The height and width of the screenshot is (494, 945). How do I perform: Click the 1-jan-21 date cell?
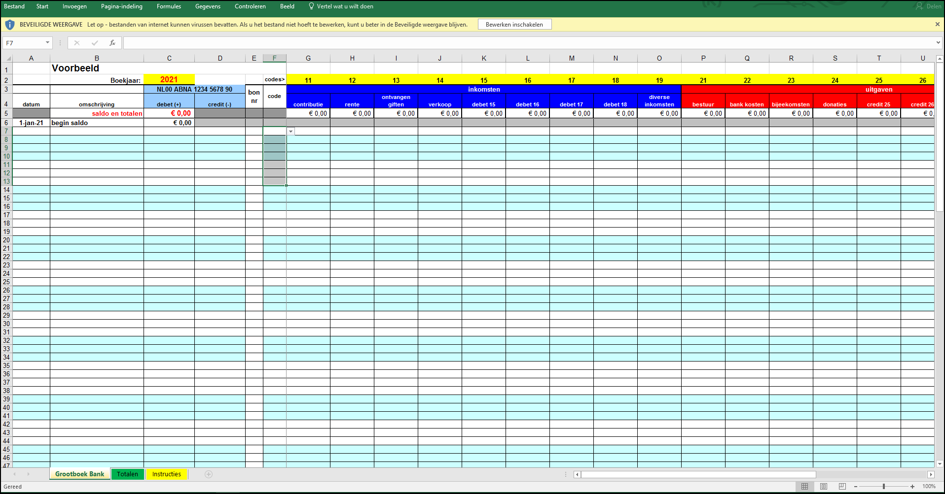tap(31, 123)
